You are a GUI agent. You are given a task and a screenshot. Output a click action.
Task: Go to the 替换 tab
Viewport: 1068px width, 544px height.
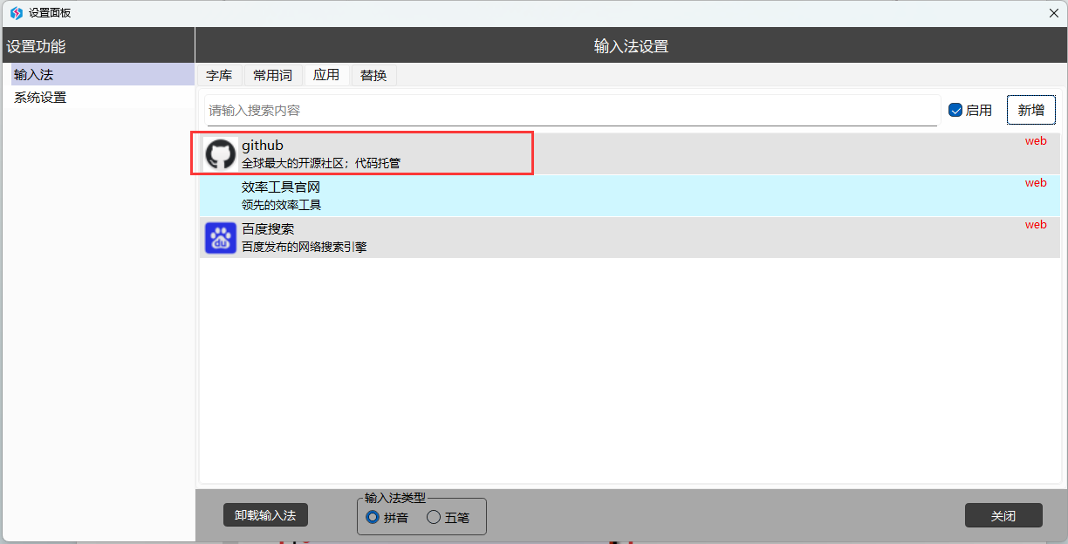[x=373, y=76]
